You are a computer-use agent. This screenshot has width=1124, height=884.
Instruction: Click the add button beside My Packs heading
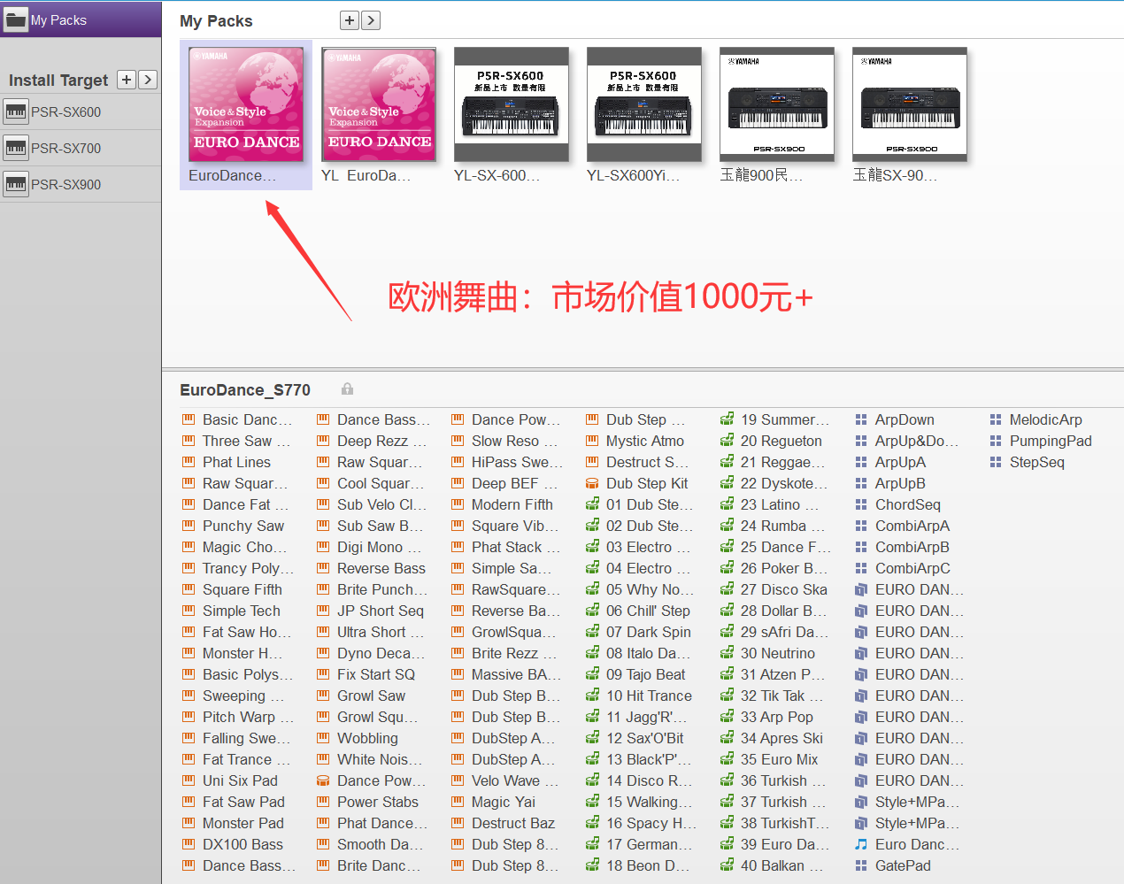[x=350, y=20]
